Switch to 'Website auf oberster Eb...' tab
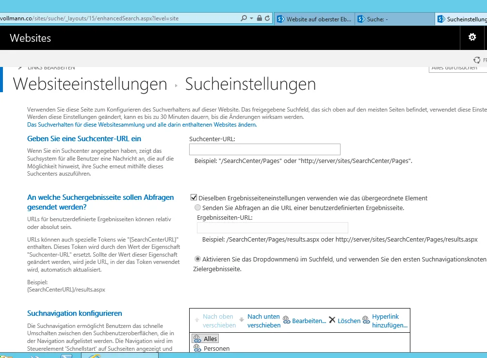487x358 pixels. (314, 19)
